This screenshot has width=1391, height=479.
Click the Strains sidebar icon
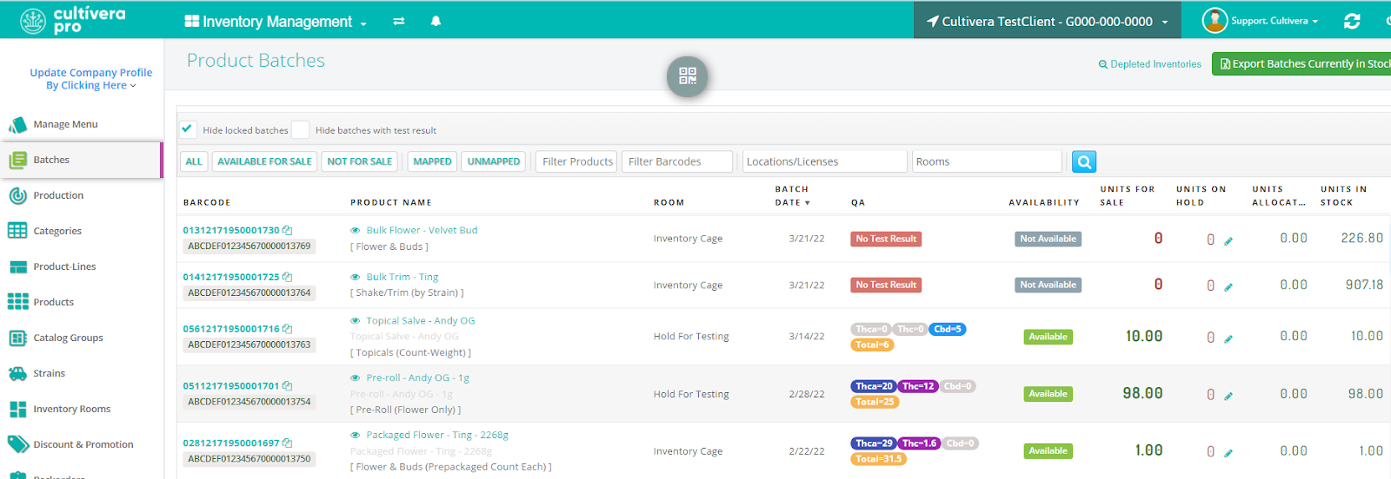coord(17,373)
